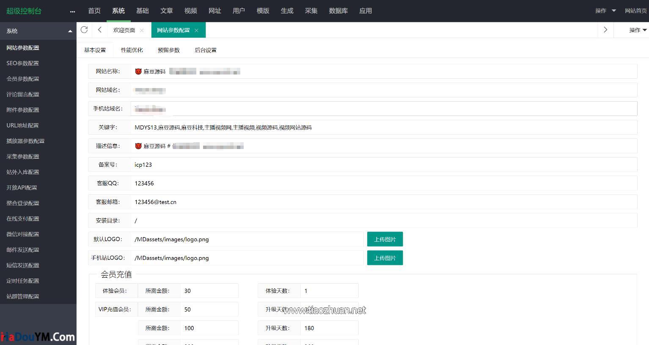Image resolution: width=649 pixels, height=345 pixels.
Task: Open 数据库 top menu item
Action: click(x=338, y=11)
